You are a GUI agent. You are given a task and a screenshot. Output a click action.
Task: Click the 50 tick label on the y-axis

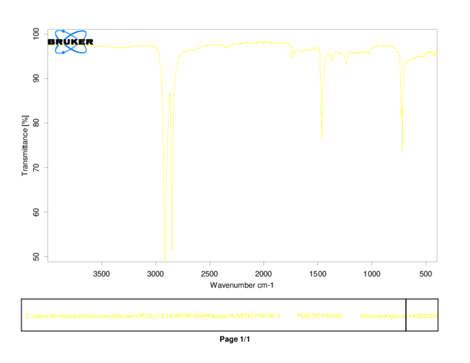(x=35, y=257)
